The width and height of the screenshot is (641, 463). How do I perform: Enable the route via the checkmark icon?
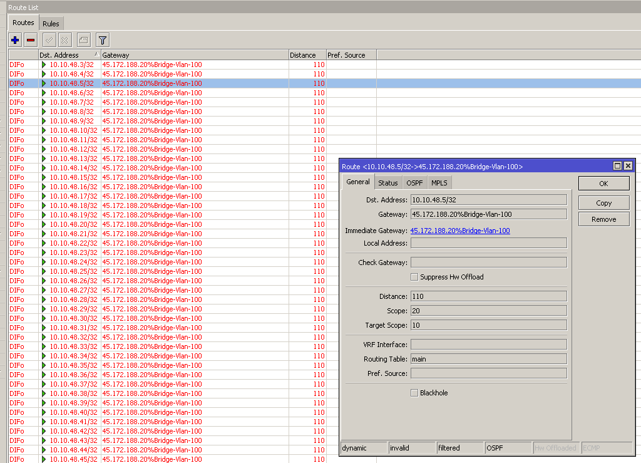(x=49, y=39)
